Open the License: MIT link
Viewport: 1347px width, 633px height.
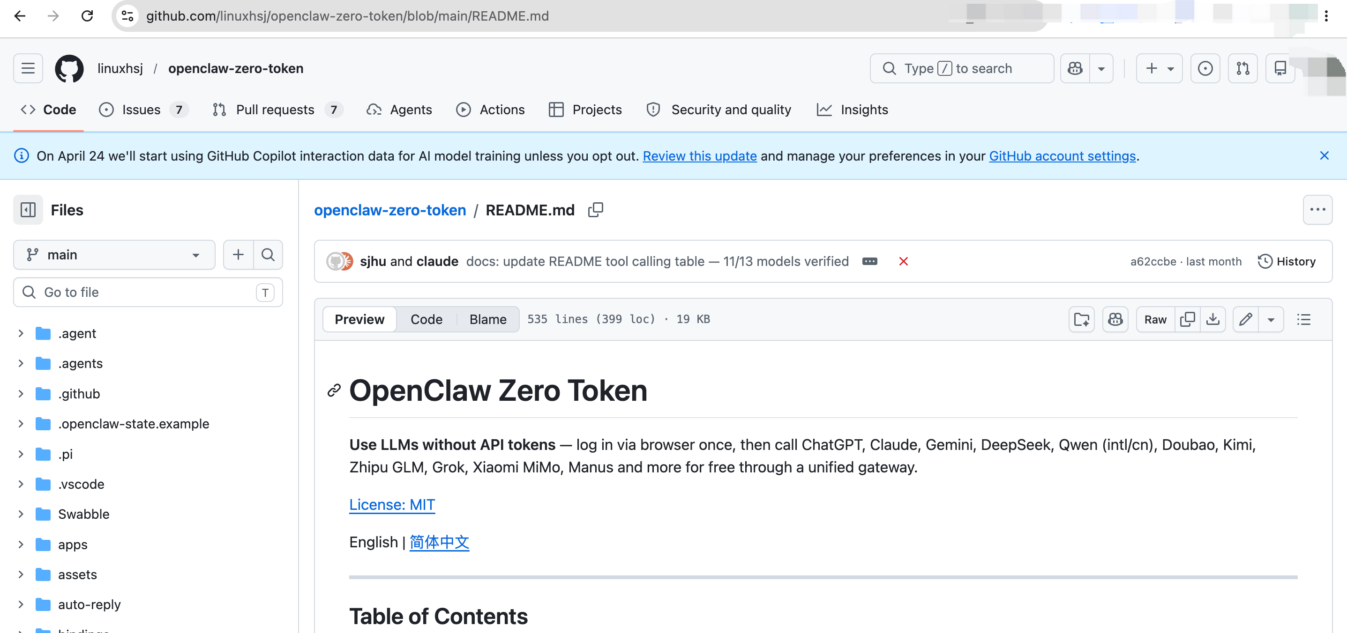coord(392,505)
